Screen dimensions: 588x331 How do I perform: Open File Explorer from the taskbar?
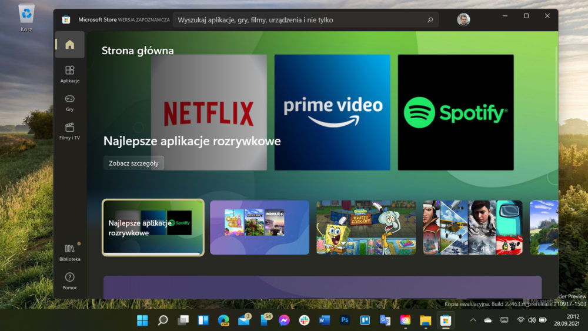tap(426, 320)
